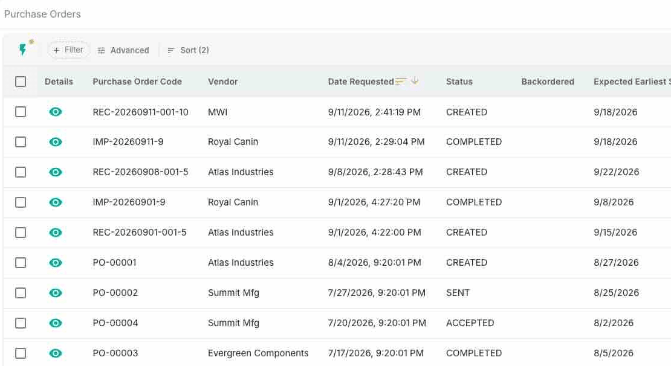Image resolution: width=671 pixels, height=366 pixels.
Task: Open the eye icon for PO-00001
Action: coord(56,263)
